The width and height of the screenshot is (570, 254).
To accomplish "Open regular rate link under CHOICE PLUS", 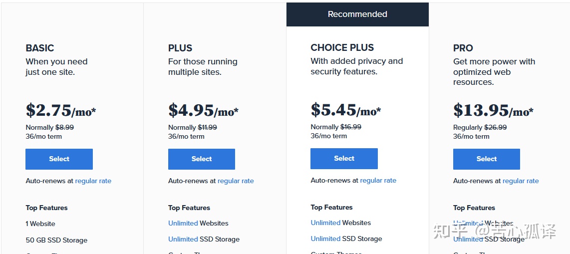I will pyautogui.click(x=378, y=181).
